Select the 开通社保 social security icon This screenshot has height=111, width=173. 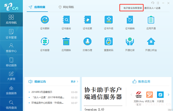[x=130, y=41]
